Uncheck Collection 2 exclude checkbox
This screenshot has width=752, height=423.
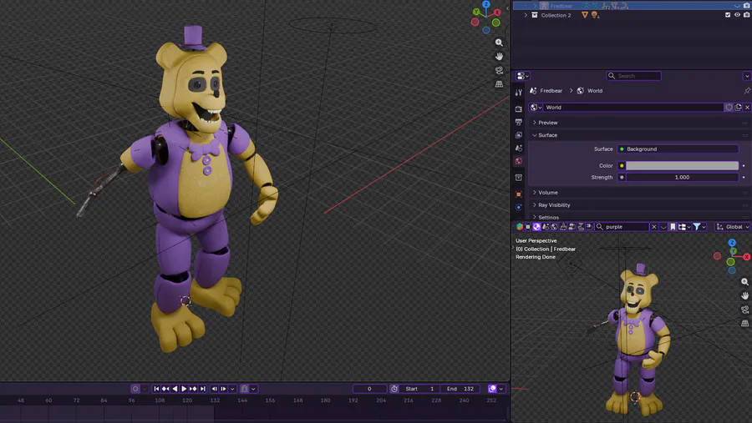tap(728, 15)
